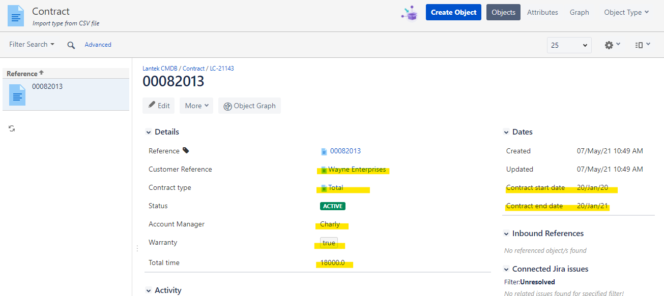This screenshot has width=664, height=296.
Task: Switch to the Graph tab
Action: coord(580,12)
